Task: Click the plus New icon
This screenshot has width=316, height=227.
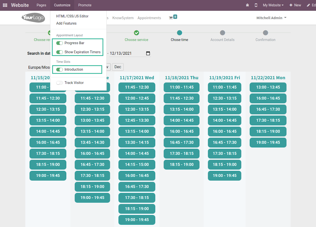Action: pos(291,5)
